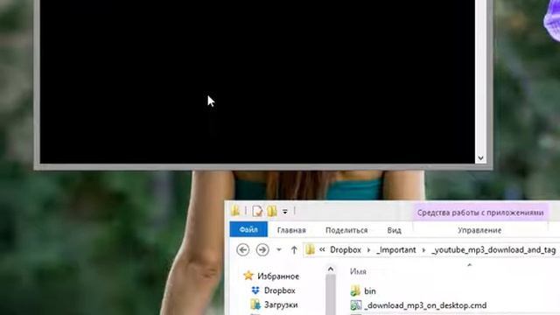Click the console window scroll down arrow
The height and width of the screenshot is (315, 560).
[x=480, y=157]
